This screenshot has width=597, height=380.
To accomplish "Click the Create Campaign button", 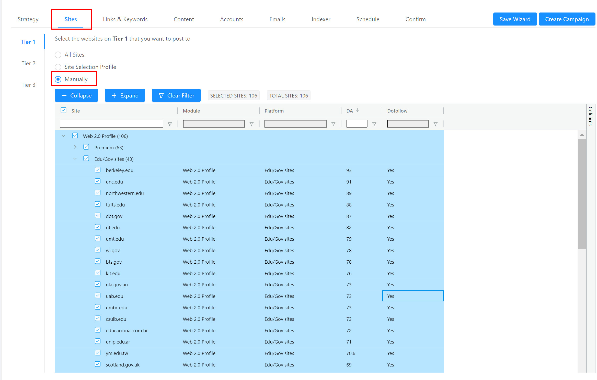I will tap(567, 19).
